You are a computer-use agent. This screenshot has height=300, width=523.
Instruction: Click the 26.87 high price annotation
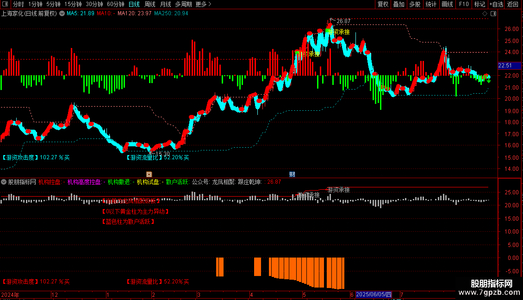[x=343, y=21]
